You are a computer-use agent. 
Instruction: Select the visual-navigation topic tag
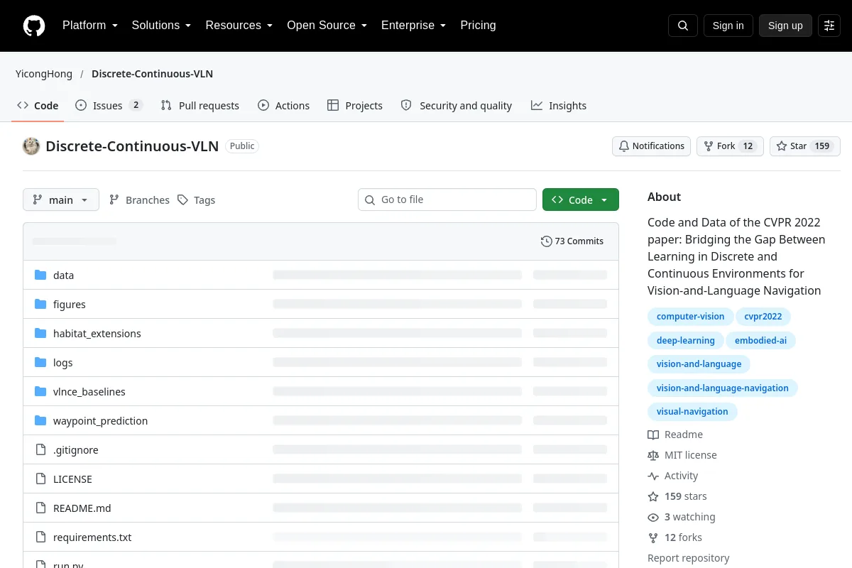click(692, 412)
